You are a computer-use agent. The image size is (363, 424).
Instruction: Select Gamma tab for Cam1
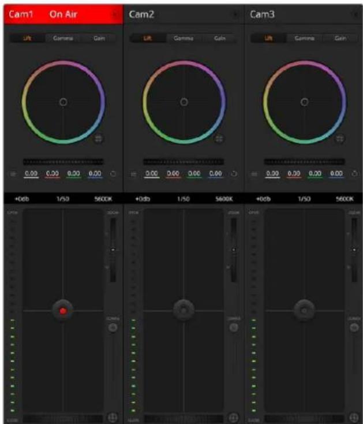[x=63, y=38]
